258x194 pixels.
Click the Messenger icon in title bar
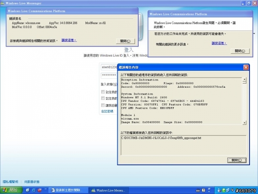(2, 3)
